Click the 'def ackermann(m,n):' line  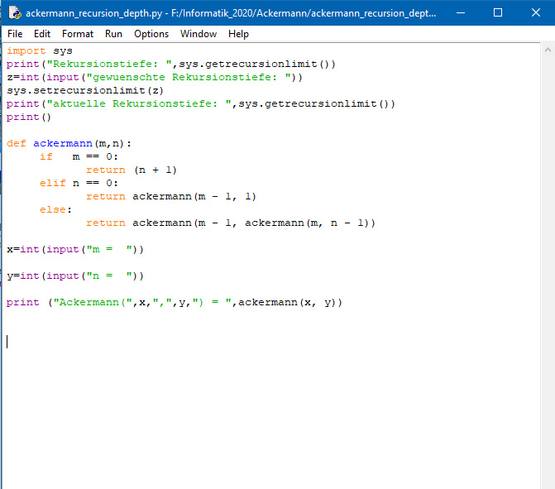tap(69, 143)
